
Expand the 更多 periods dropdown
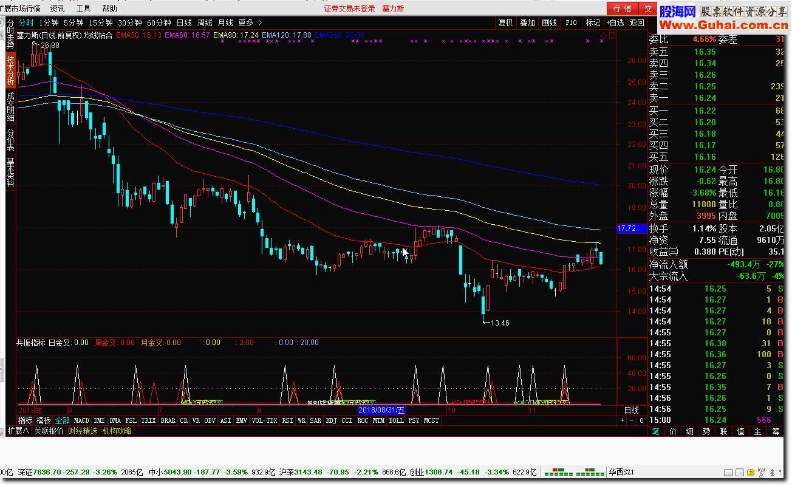pyautogui.click(x=250, y=22)
